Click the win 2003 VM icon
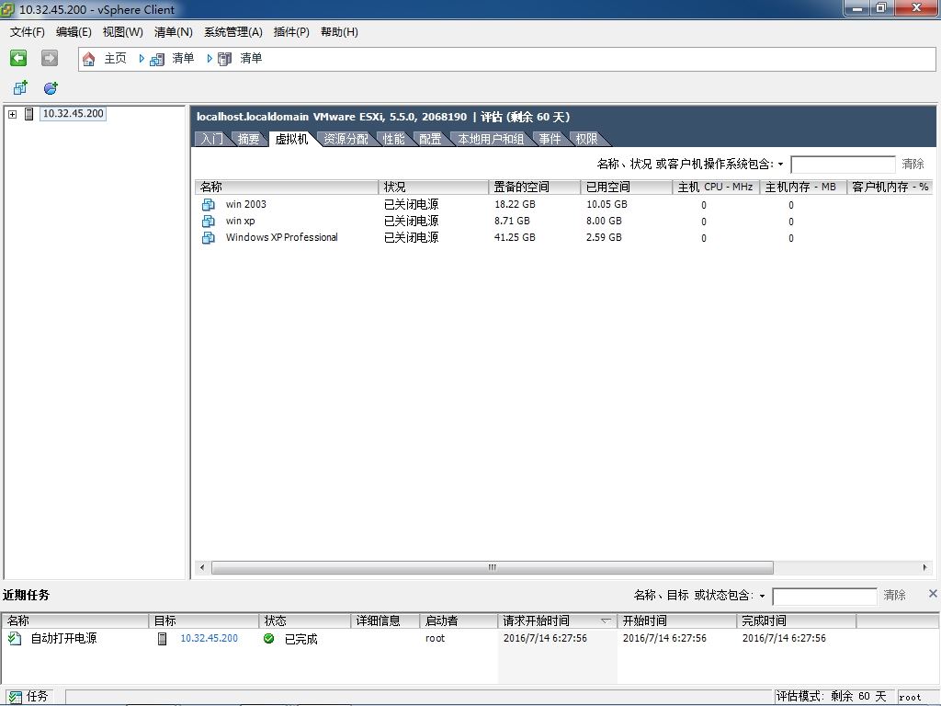The height and width of the screenshot is (706, 941). point(209,205)
